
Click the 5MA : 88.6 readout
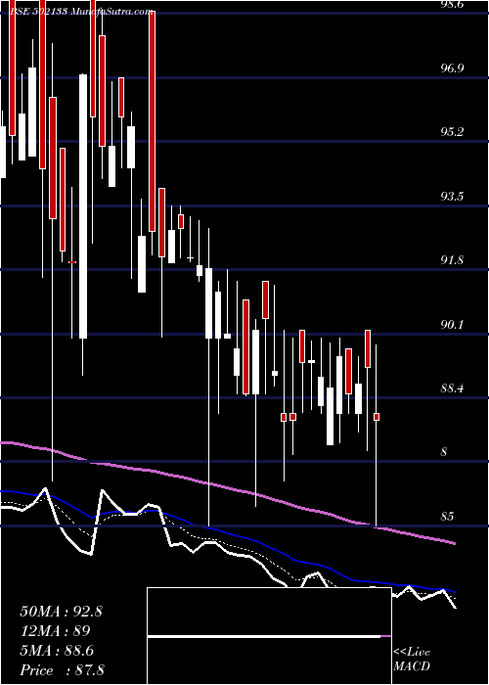click(57, 651)
